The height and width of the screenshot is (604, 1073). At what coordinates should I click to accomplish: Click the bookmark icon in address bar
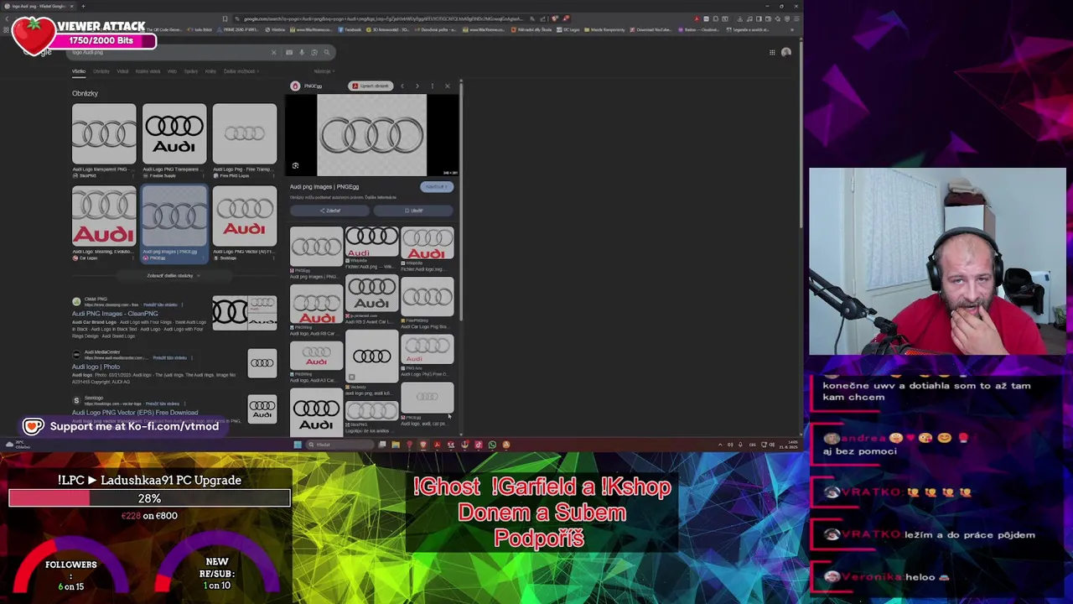coord(225,18)
